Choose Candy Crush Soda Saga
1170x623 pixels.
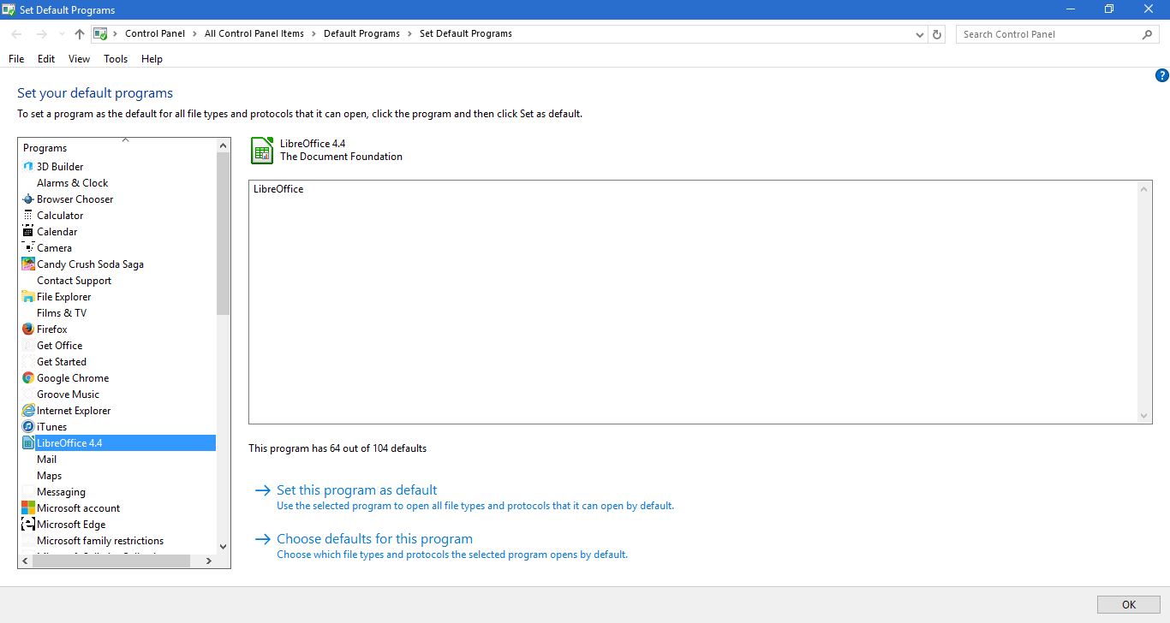(90, 264)
